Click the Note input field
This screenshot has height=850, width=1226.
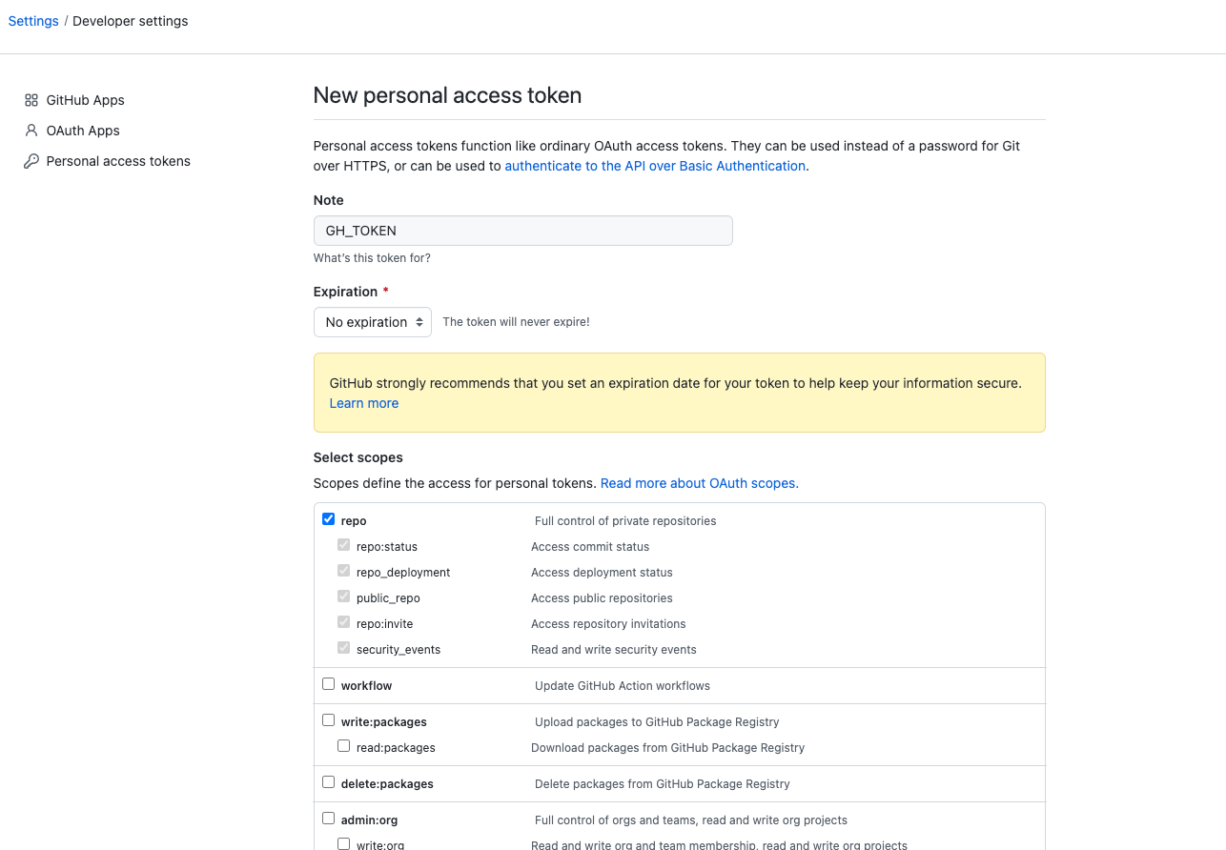click(522, 231)
